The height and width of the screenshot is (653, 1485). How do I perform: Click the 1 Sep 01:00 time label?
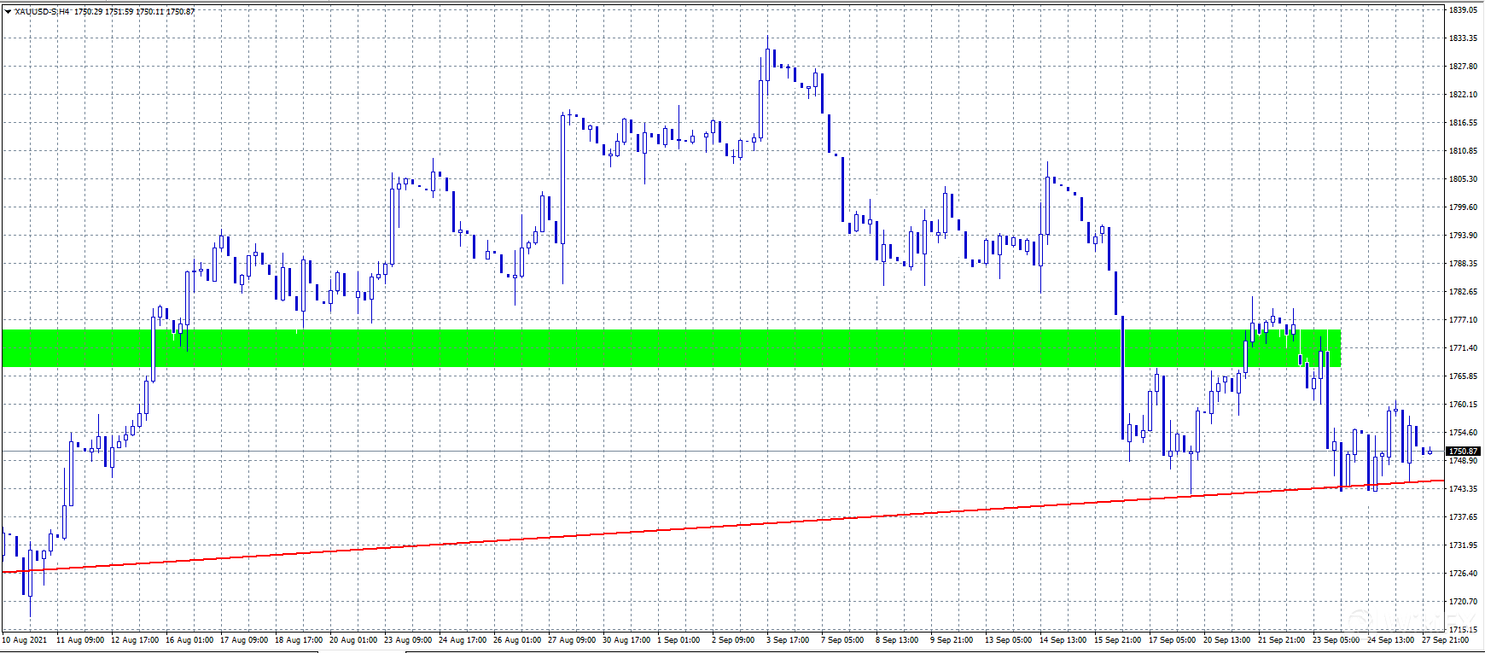click(678, 639)
